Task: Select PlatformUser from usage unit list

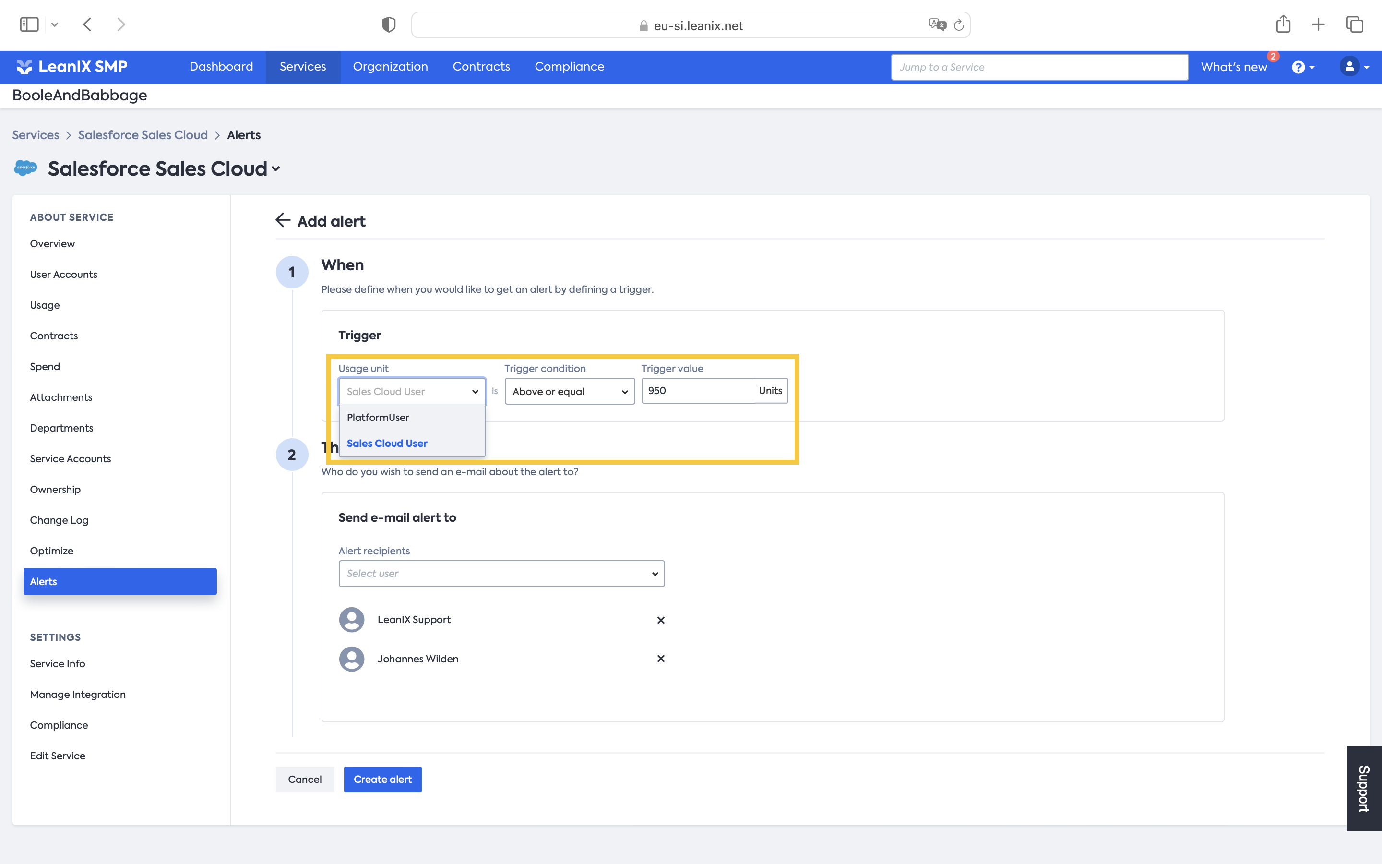Action: click(x=378, y=417)
